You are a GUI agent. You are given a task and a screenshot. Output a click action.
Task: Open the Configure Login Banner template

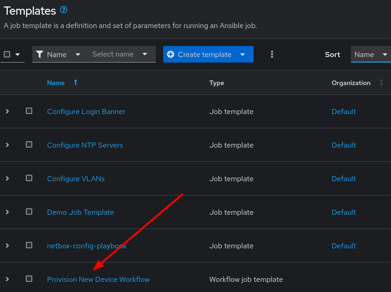click(86, 112)
